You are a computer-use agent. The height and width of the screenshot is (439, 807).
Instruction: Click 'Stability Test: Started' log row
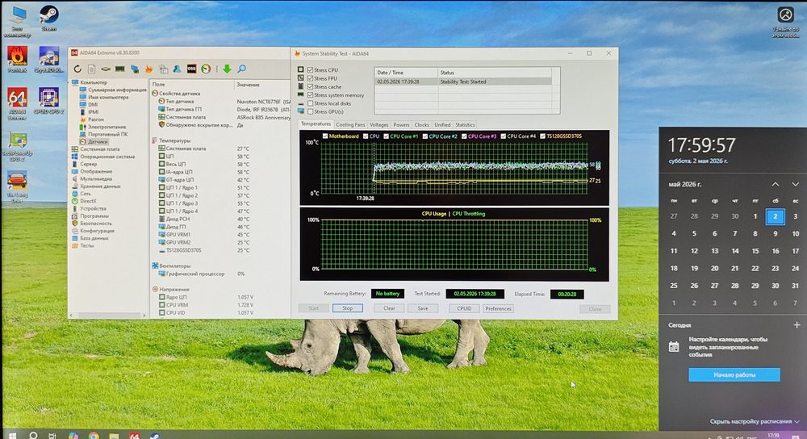pyautogui.click(x=463, y=82)
